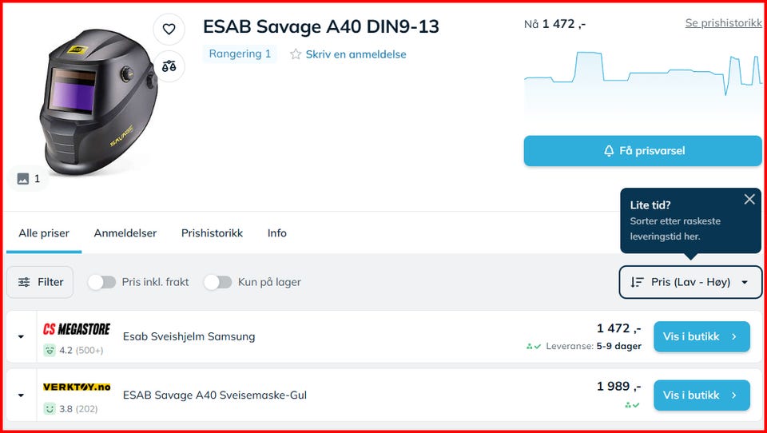Click stock status icon on Verktoy.no row
This screenshot has width=767, height=433.
click(x=632, y=405)
